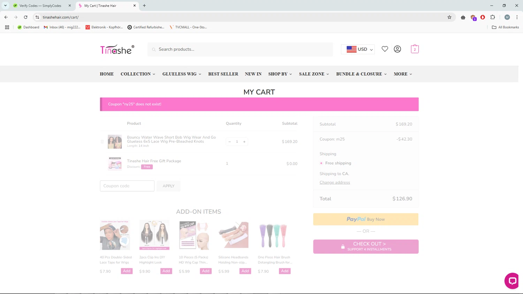Expand the SHOP BY menu

(280, 74)
